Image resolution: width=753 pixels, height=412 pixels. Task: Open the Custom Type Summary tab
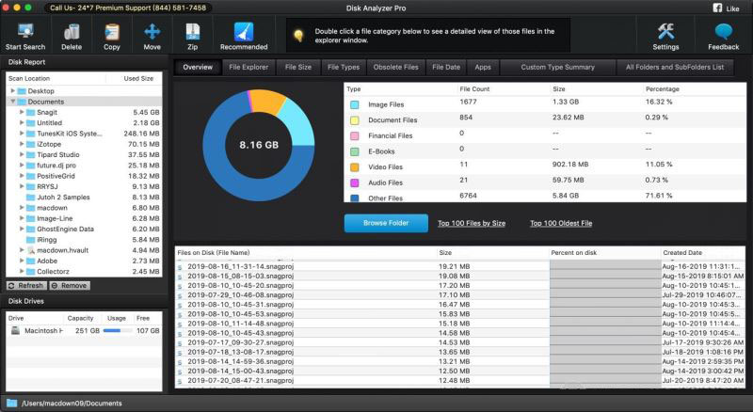557,67
